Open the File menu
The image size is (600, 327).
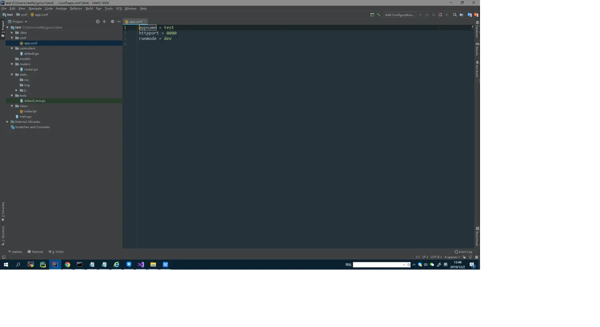(x=4, y=8)
